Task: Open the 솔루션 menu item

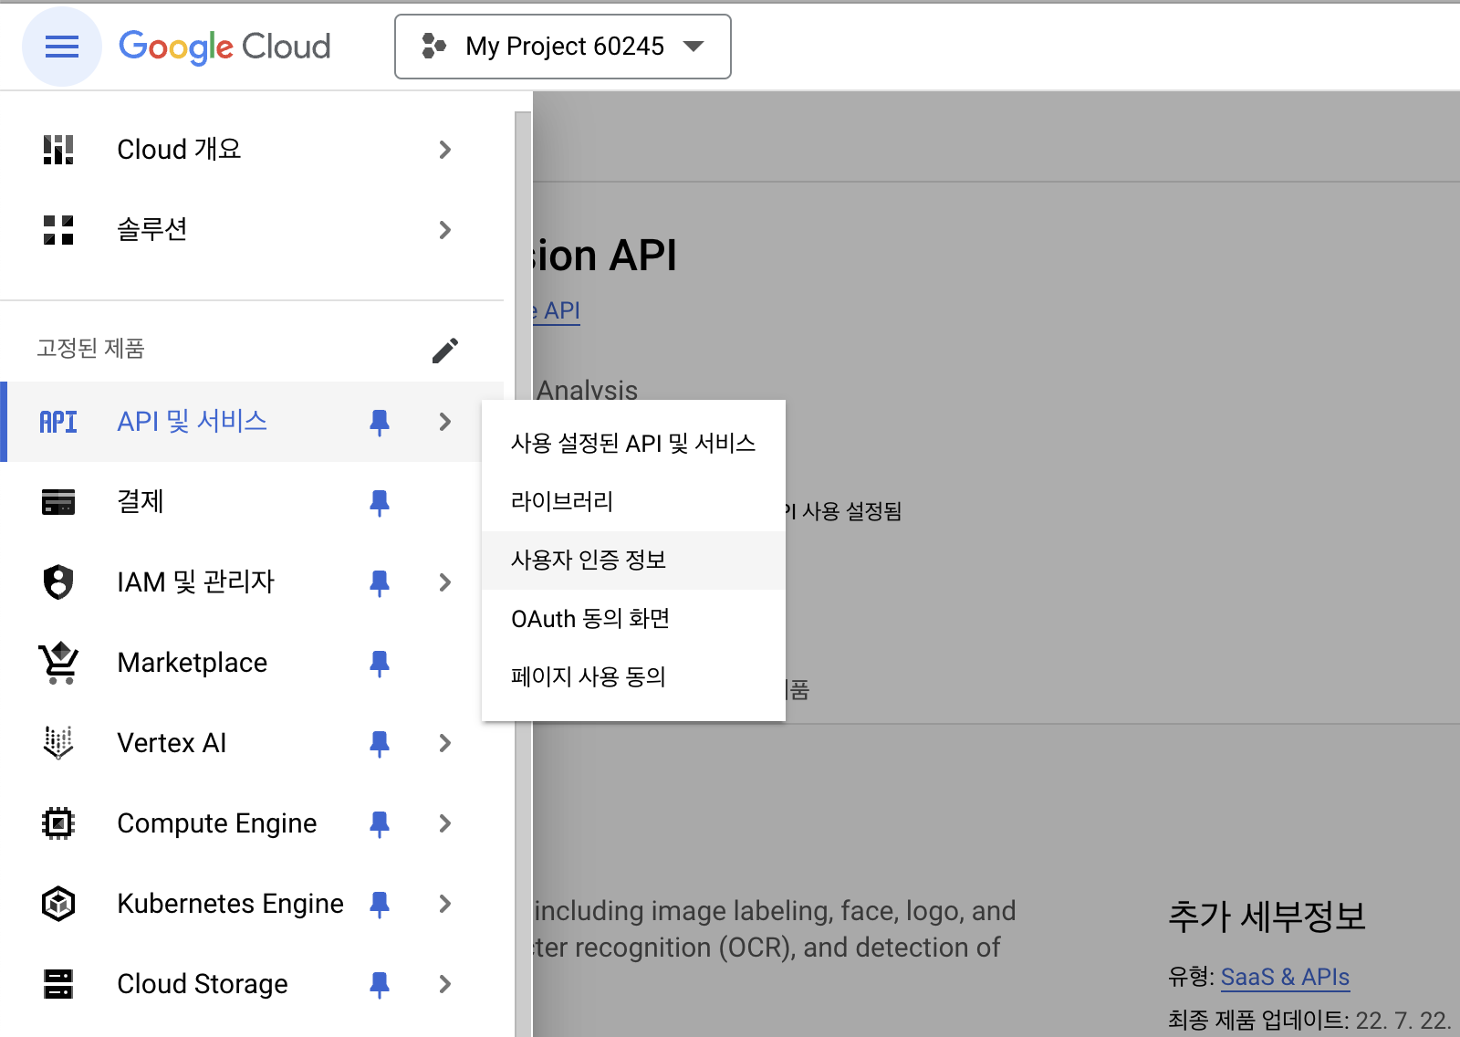Action: click(x=252, y=230)
